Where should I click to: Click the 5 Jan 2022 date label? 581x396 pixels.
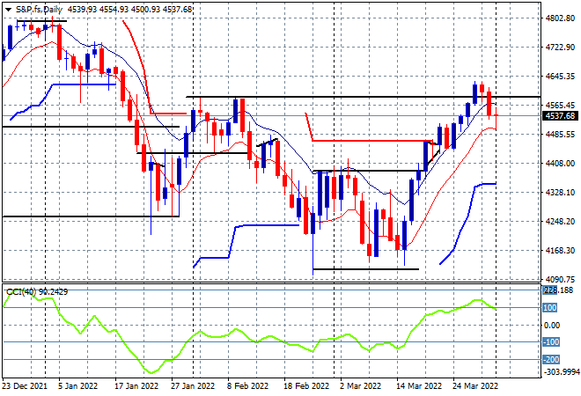click(x=77, y=386)
